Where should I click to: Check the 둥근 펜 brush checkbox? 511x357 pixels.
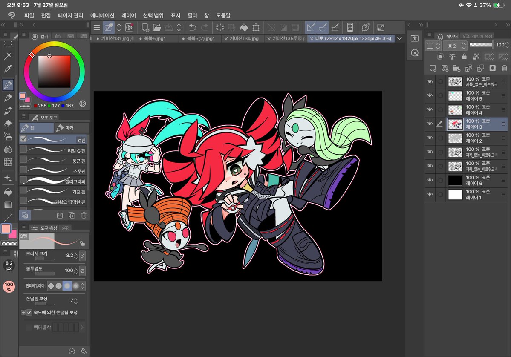[x=23, y=159]
